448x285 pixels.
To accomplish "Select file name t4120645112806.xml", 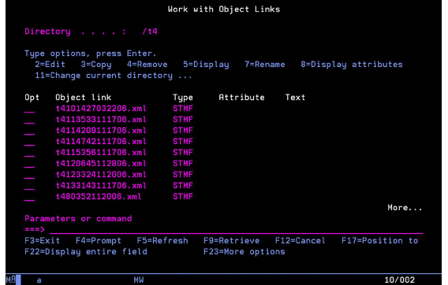I will click(101, 164).
